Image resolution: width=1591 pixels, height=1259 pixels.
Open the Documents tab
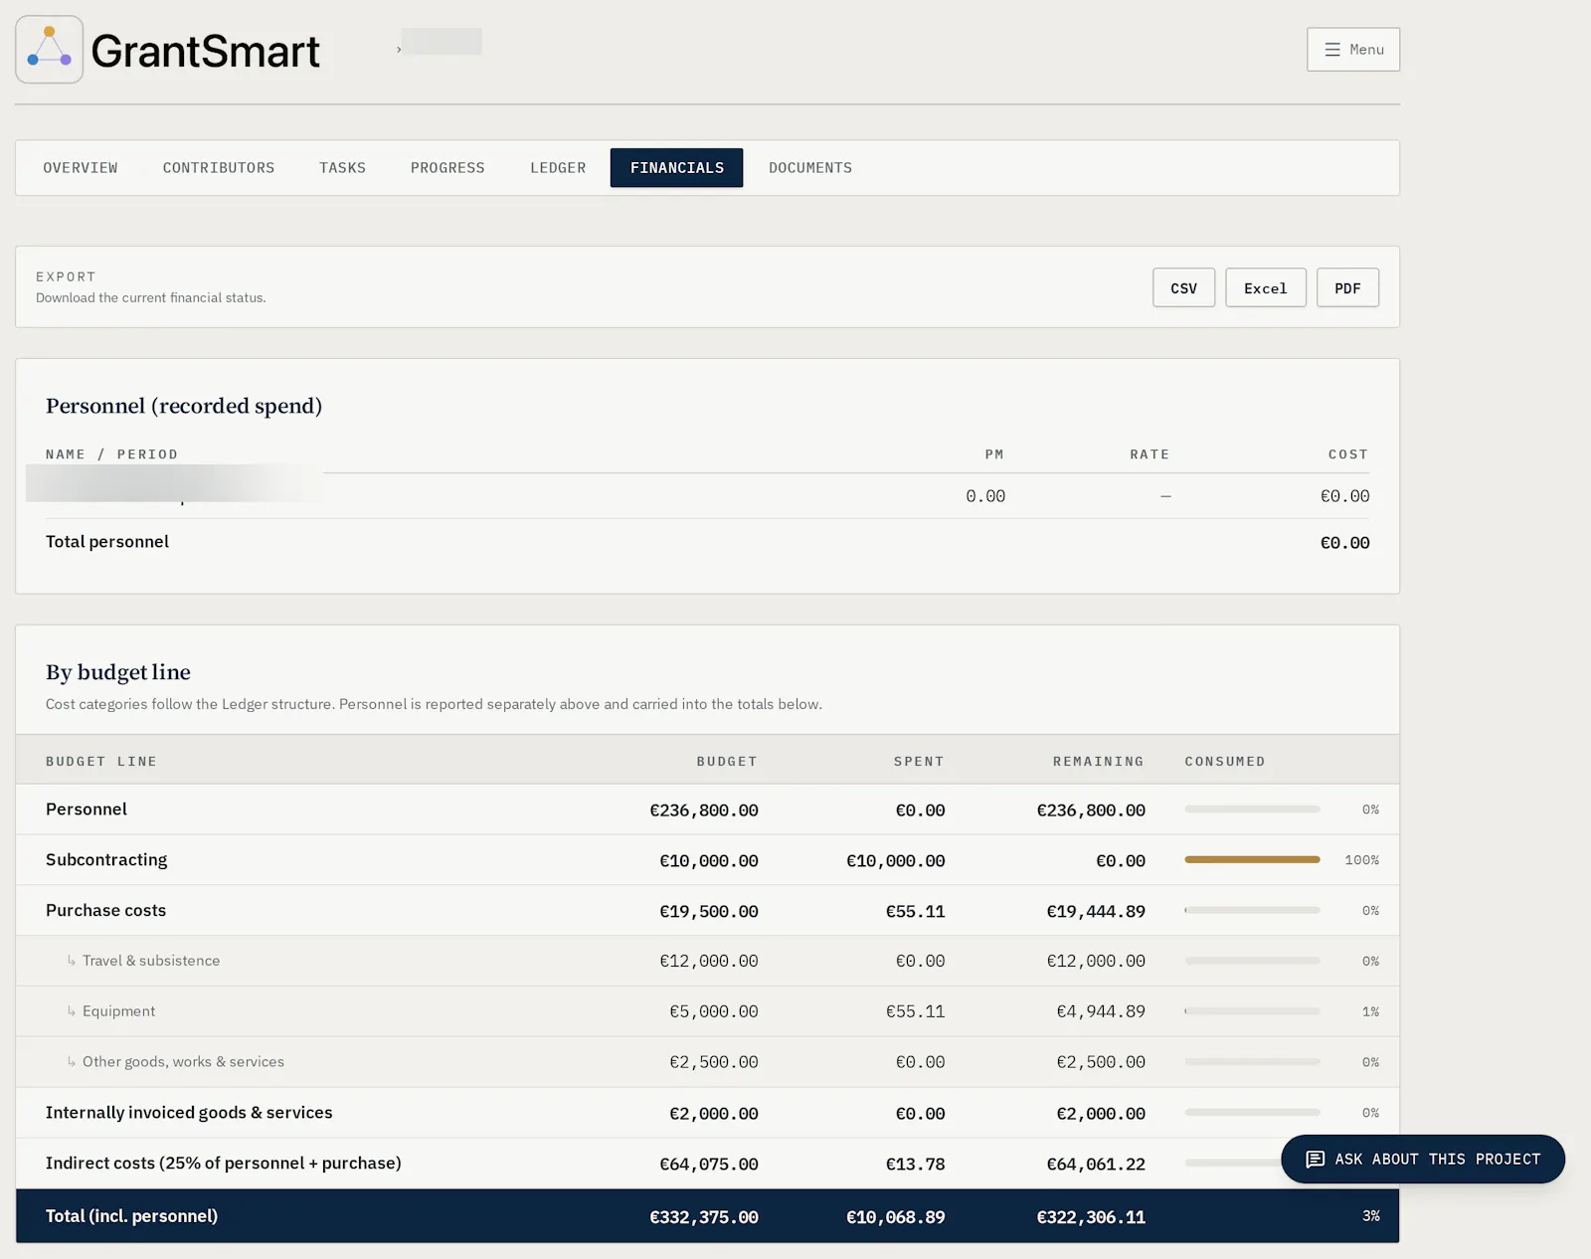click(810, 168)
